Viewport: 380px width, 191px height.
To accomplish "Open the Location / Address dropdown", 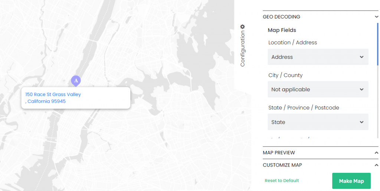I will coord(318,57).
